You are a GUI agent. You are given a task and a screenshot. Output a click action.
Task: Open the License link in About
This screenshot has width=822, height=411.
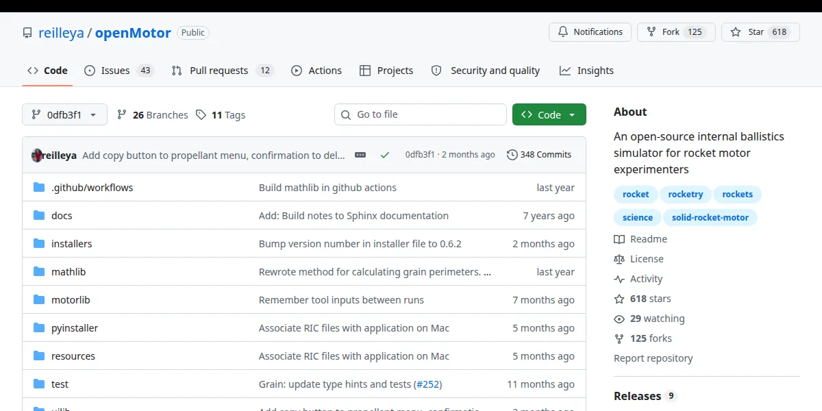coord(638,259)
